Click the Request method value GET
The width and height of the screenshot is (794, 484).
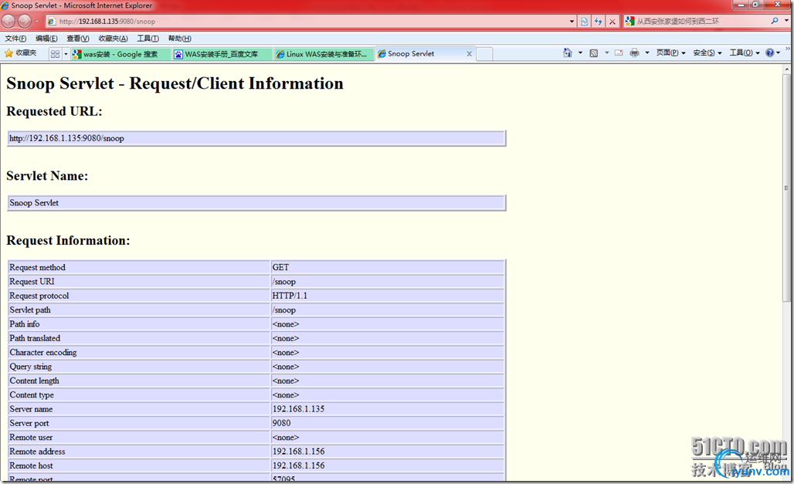[x=280, y=267]
